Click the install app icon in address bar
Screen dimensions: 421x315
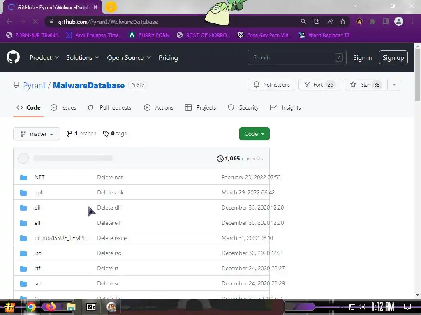316,21
